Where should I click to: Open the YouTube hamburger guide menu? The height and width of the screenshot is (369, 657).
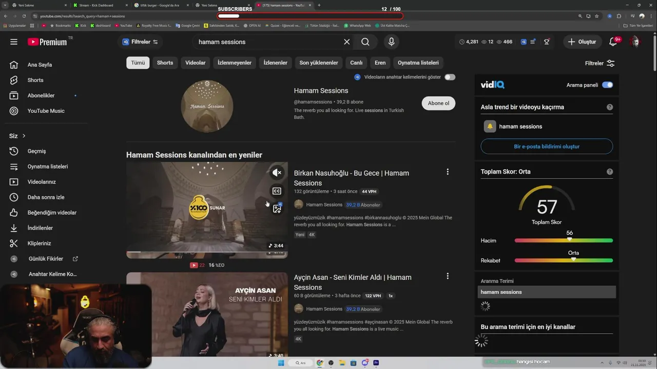14,42
